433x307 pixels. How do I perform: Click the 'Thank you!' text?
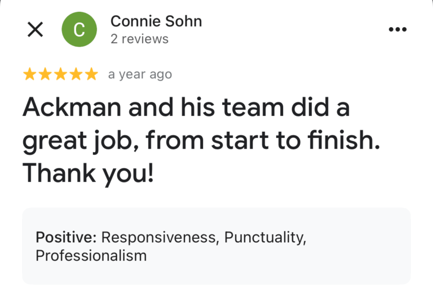click(88, 173)
